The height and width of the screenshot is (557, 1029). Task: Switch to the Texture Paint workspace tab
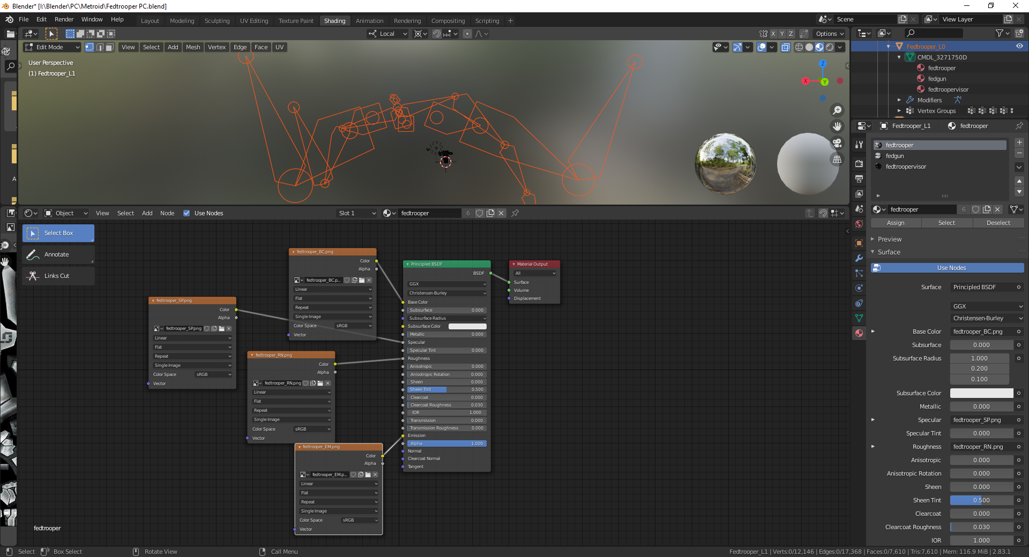[296, 21]
